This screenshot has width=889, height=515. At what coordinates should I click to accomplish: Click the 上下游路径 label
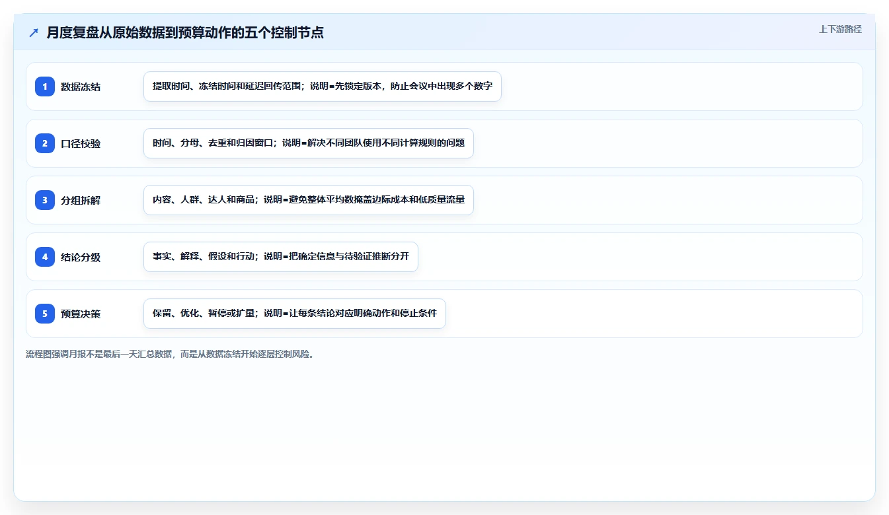pos(840,29)
